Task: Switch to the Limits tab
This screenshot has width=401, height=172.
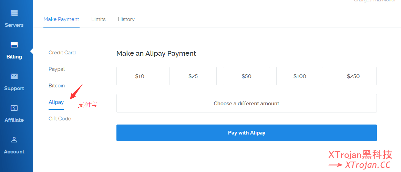Action: (99, 19)
